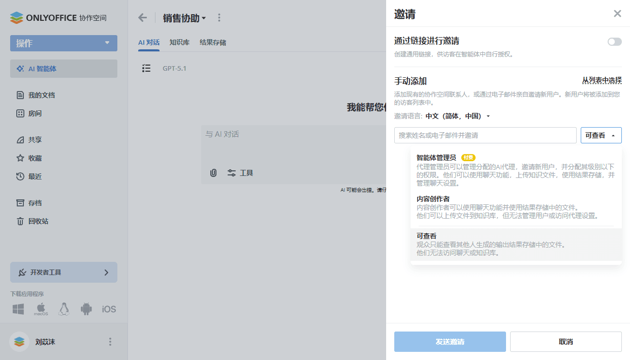Viewport: 630px width, 360px height.
Task: Enable 通过链接进行邀请 toggle
Action: coord(614,42)
